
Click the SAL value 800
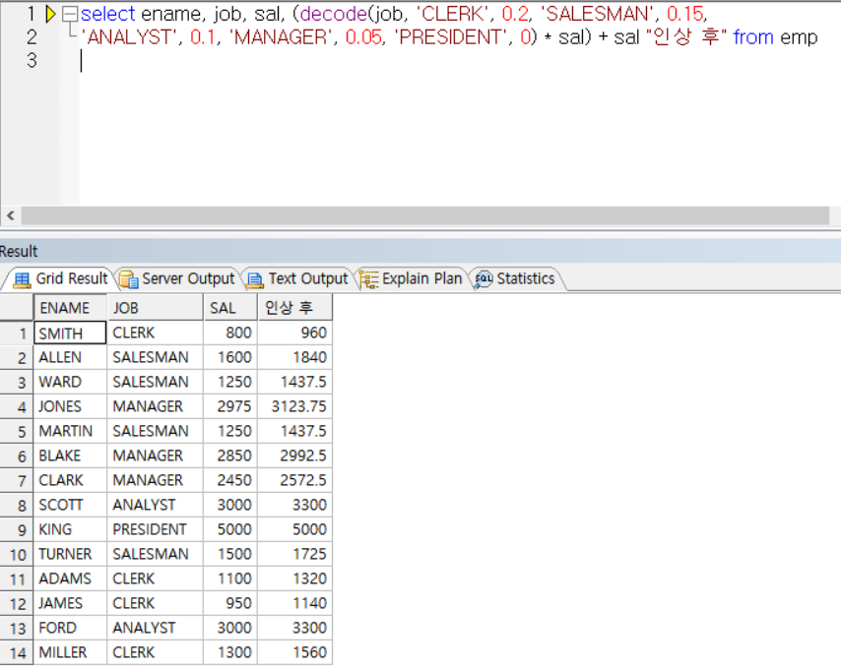coord(230,333)
